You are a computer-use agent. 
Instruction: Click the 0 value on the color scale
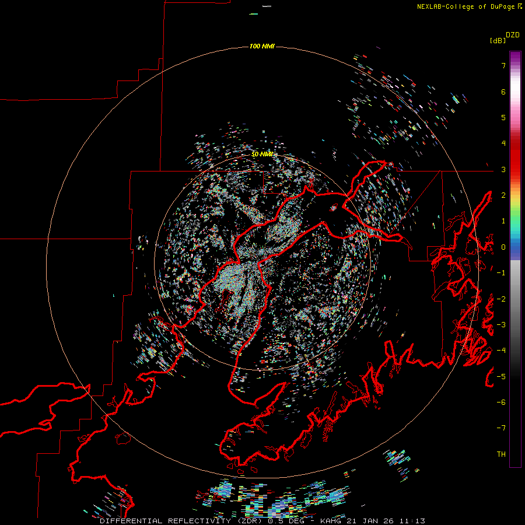[503, 247]
